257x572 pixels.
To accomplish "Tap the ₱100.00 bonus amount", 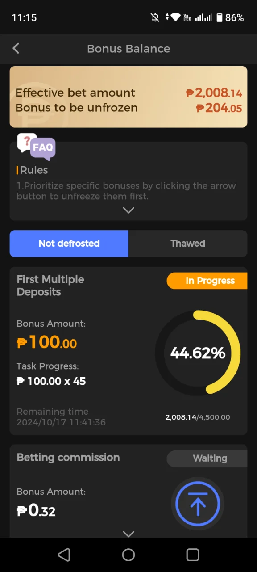I will [47, 343].
